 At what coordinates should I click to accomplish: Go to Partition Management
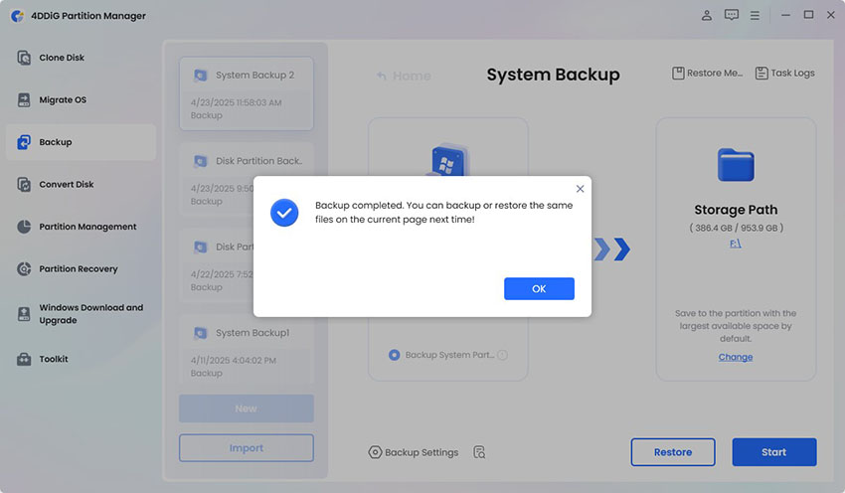pyautogui.click(x=81, y=227)
